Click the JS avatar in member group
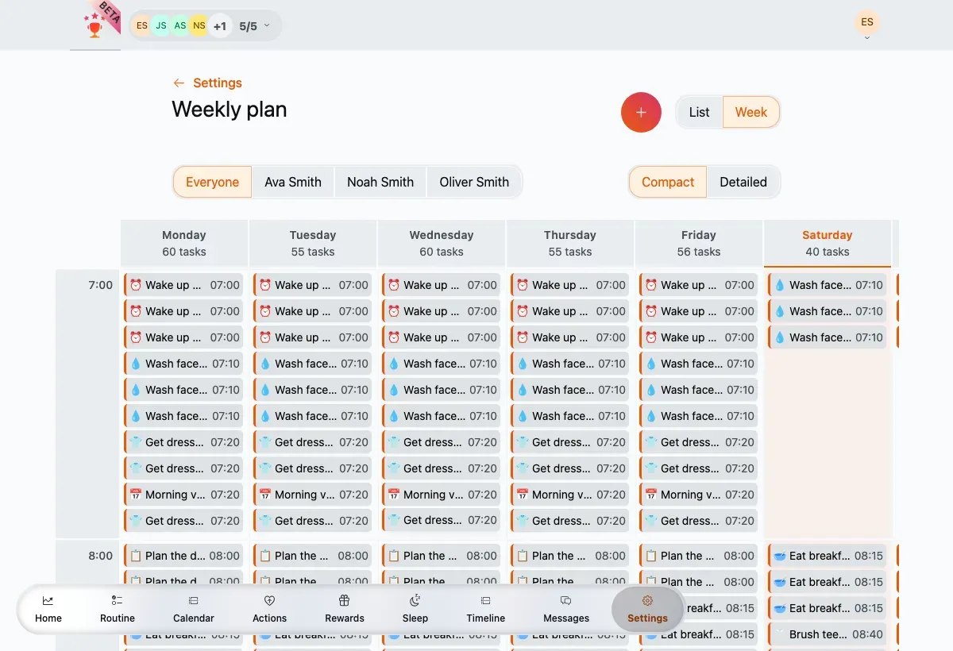The width and height of the screenshot is (953, 651). pos(161,25)
